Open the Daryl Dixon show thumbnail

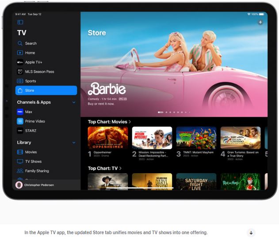152,182
